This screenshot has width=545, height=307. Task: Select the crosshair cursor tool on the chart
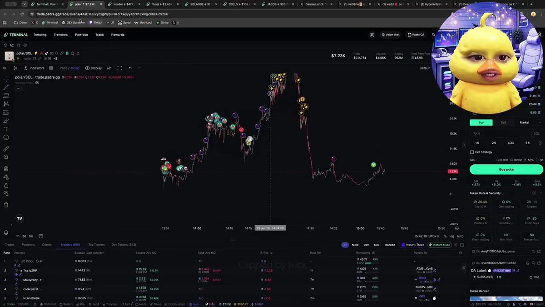coord(6,79)
